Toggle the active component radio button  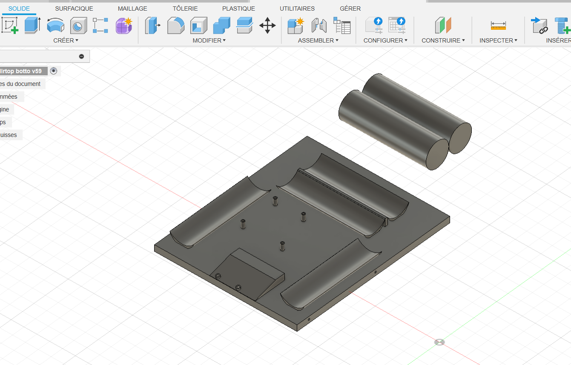click(53, 71)
